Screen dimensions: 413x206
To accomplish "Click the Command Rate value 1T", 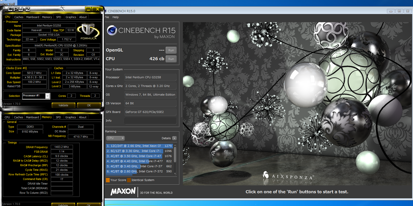I will coord(62,179).
